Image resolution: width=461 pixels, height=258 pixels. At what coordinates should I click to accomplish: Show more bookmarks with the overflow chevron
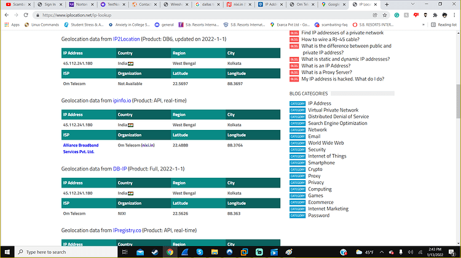(x=423, y=25)
